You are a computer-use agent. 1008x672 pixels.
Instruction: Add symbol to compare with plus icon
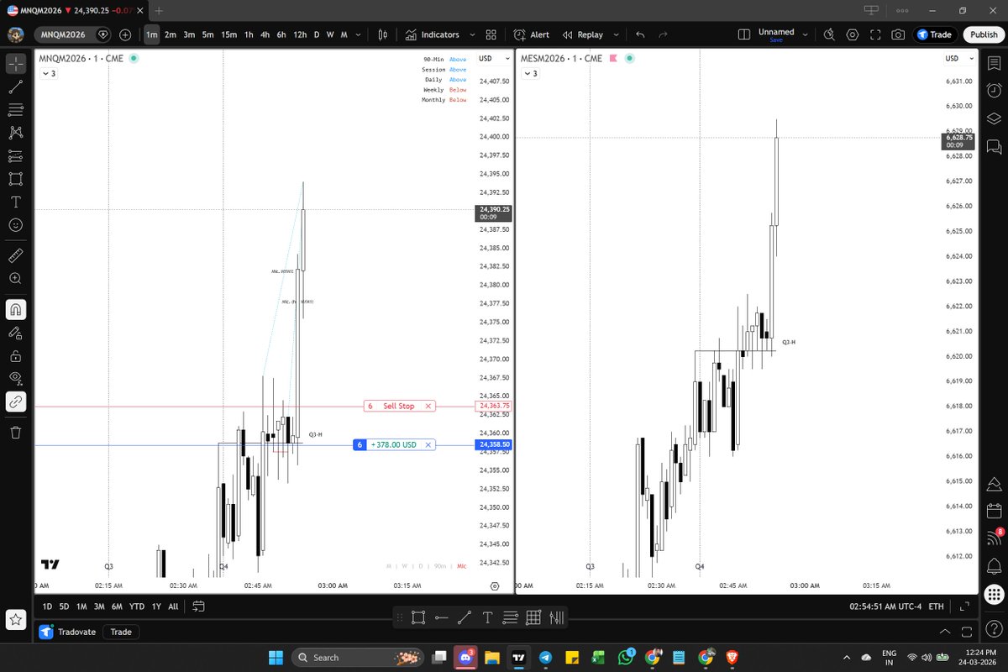point(125,34)
